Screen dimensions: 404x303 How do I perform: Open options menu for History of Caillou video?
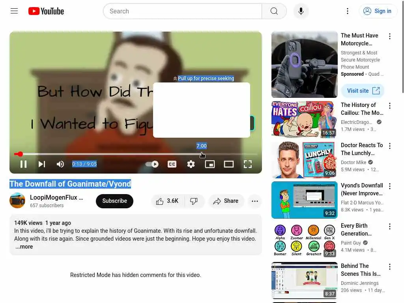point(389,106)
